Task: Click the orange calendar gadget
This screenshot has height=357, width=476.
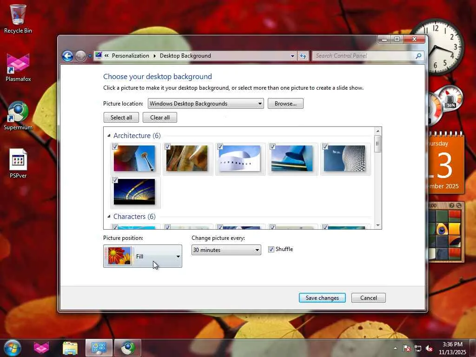Action: [446, 164]
